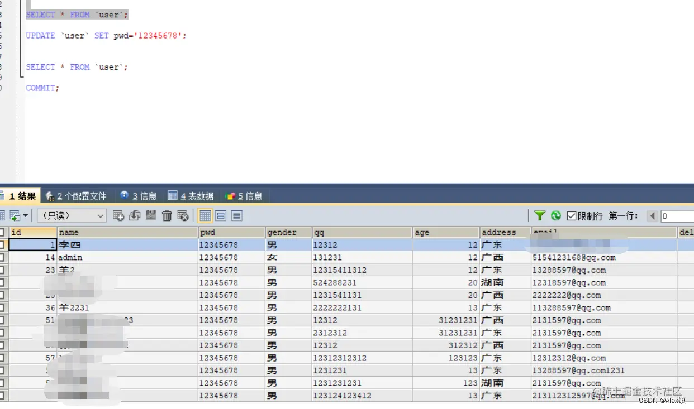694x409 pixels.
Task: Click the duplicate current row icon
Action: tap(135, 215)
